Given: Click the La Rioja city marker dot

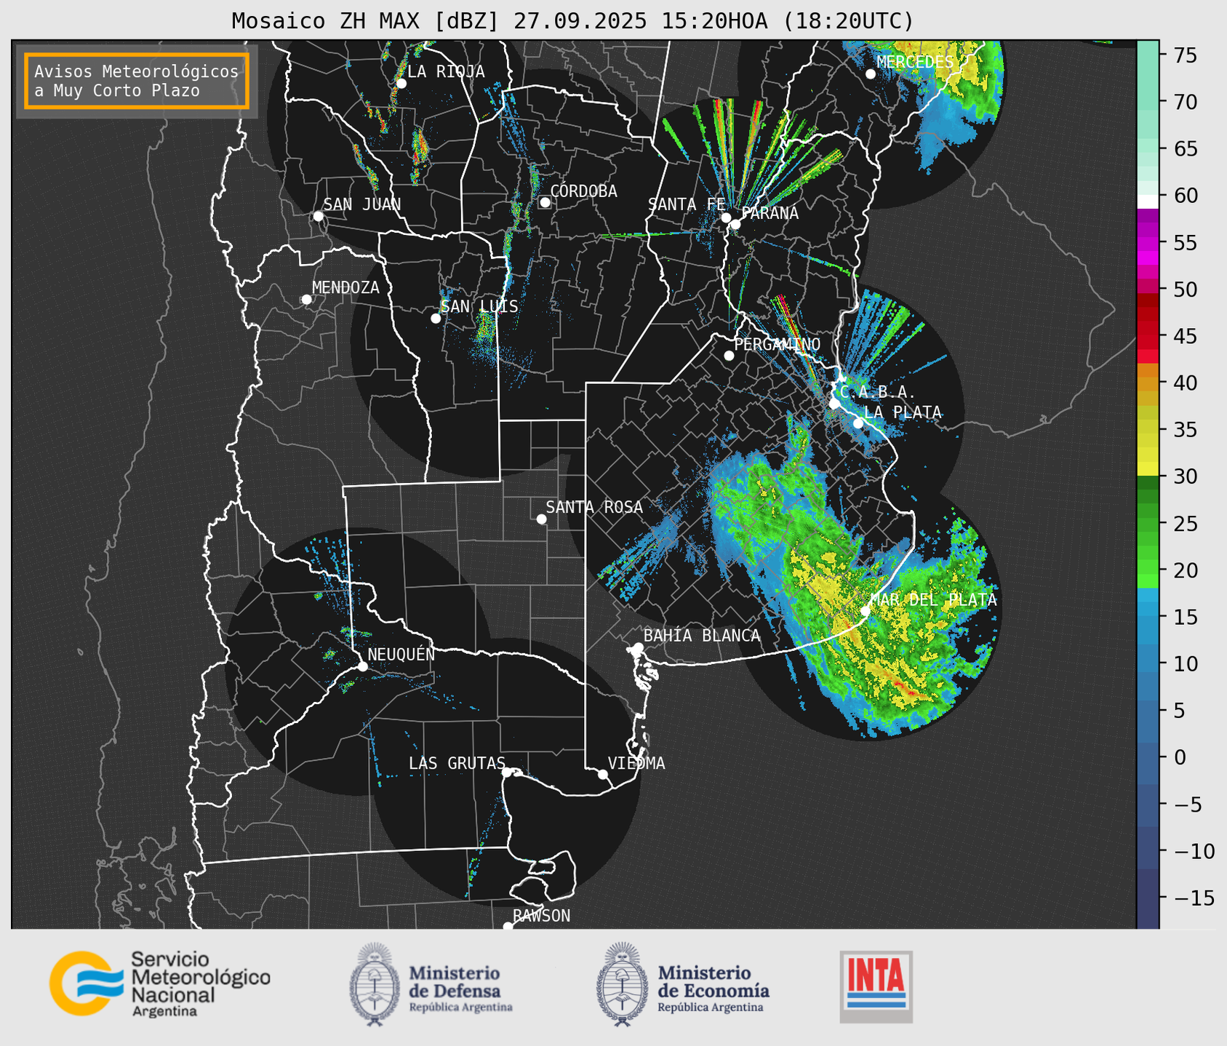Looking at the screenshot, I should click(401, 84).
